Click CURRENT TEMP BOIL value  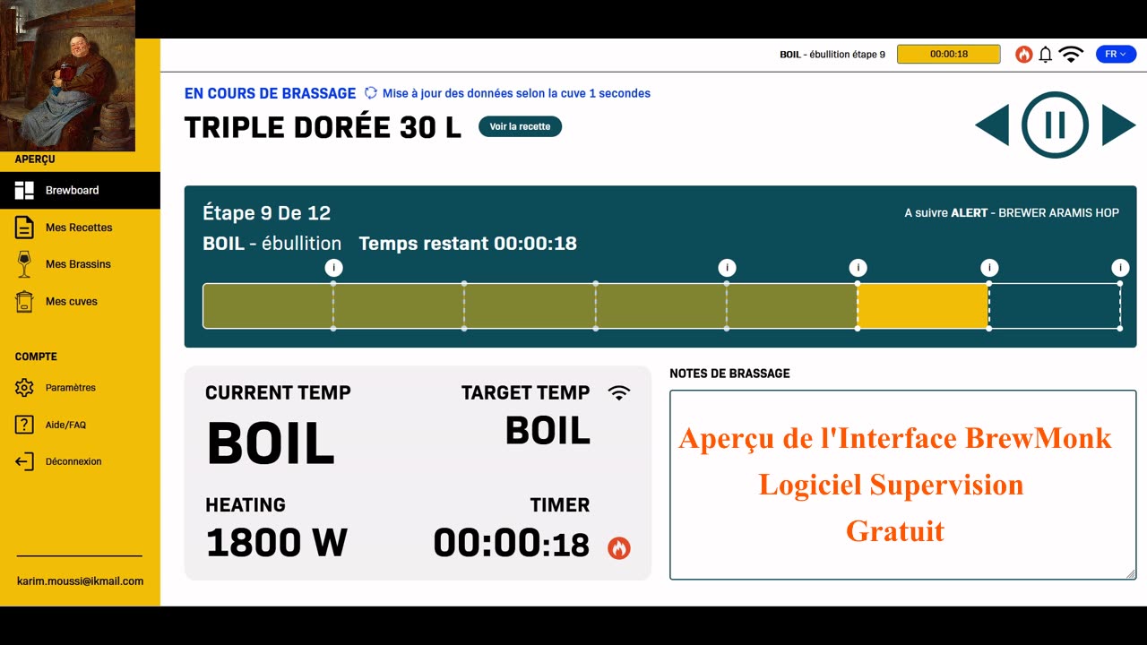(271, 443)
